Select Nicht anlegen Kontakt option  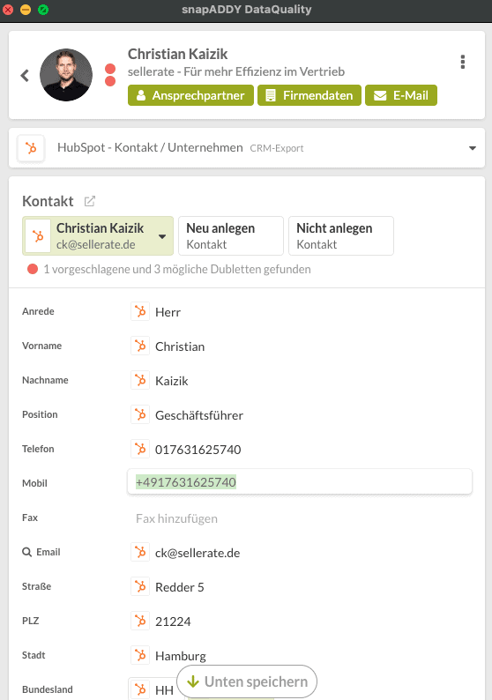[341, 235]
